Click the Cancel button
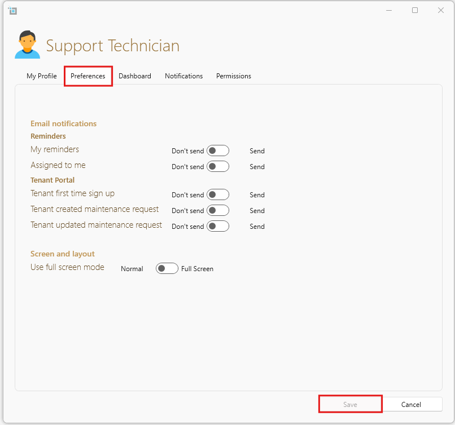 411,404
